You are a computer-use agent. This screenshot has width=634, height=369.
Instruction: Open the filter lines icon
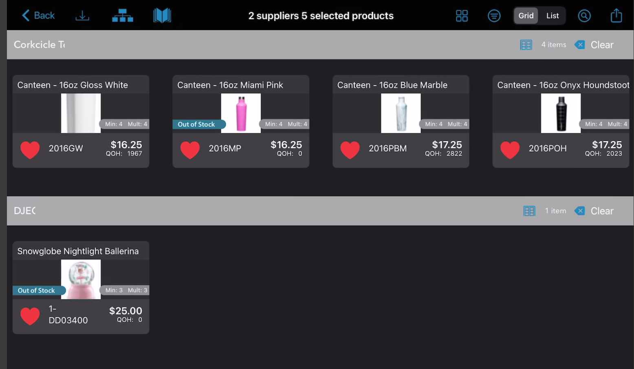click(494, 15)
